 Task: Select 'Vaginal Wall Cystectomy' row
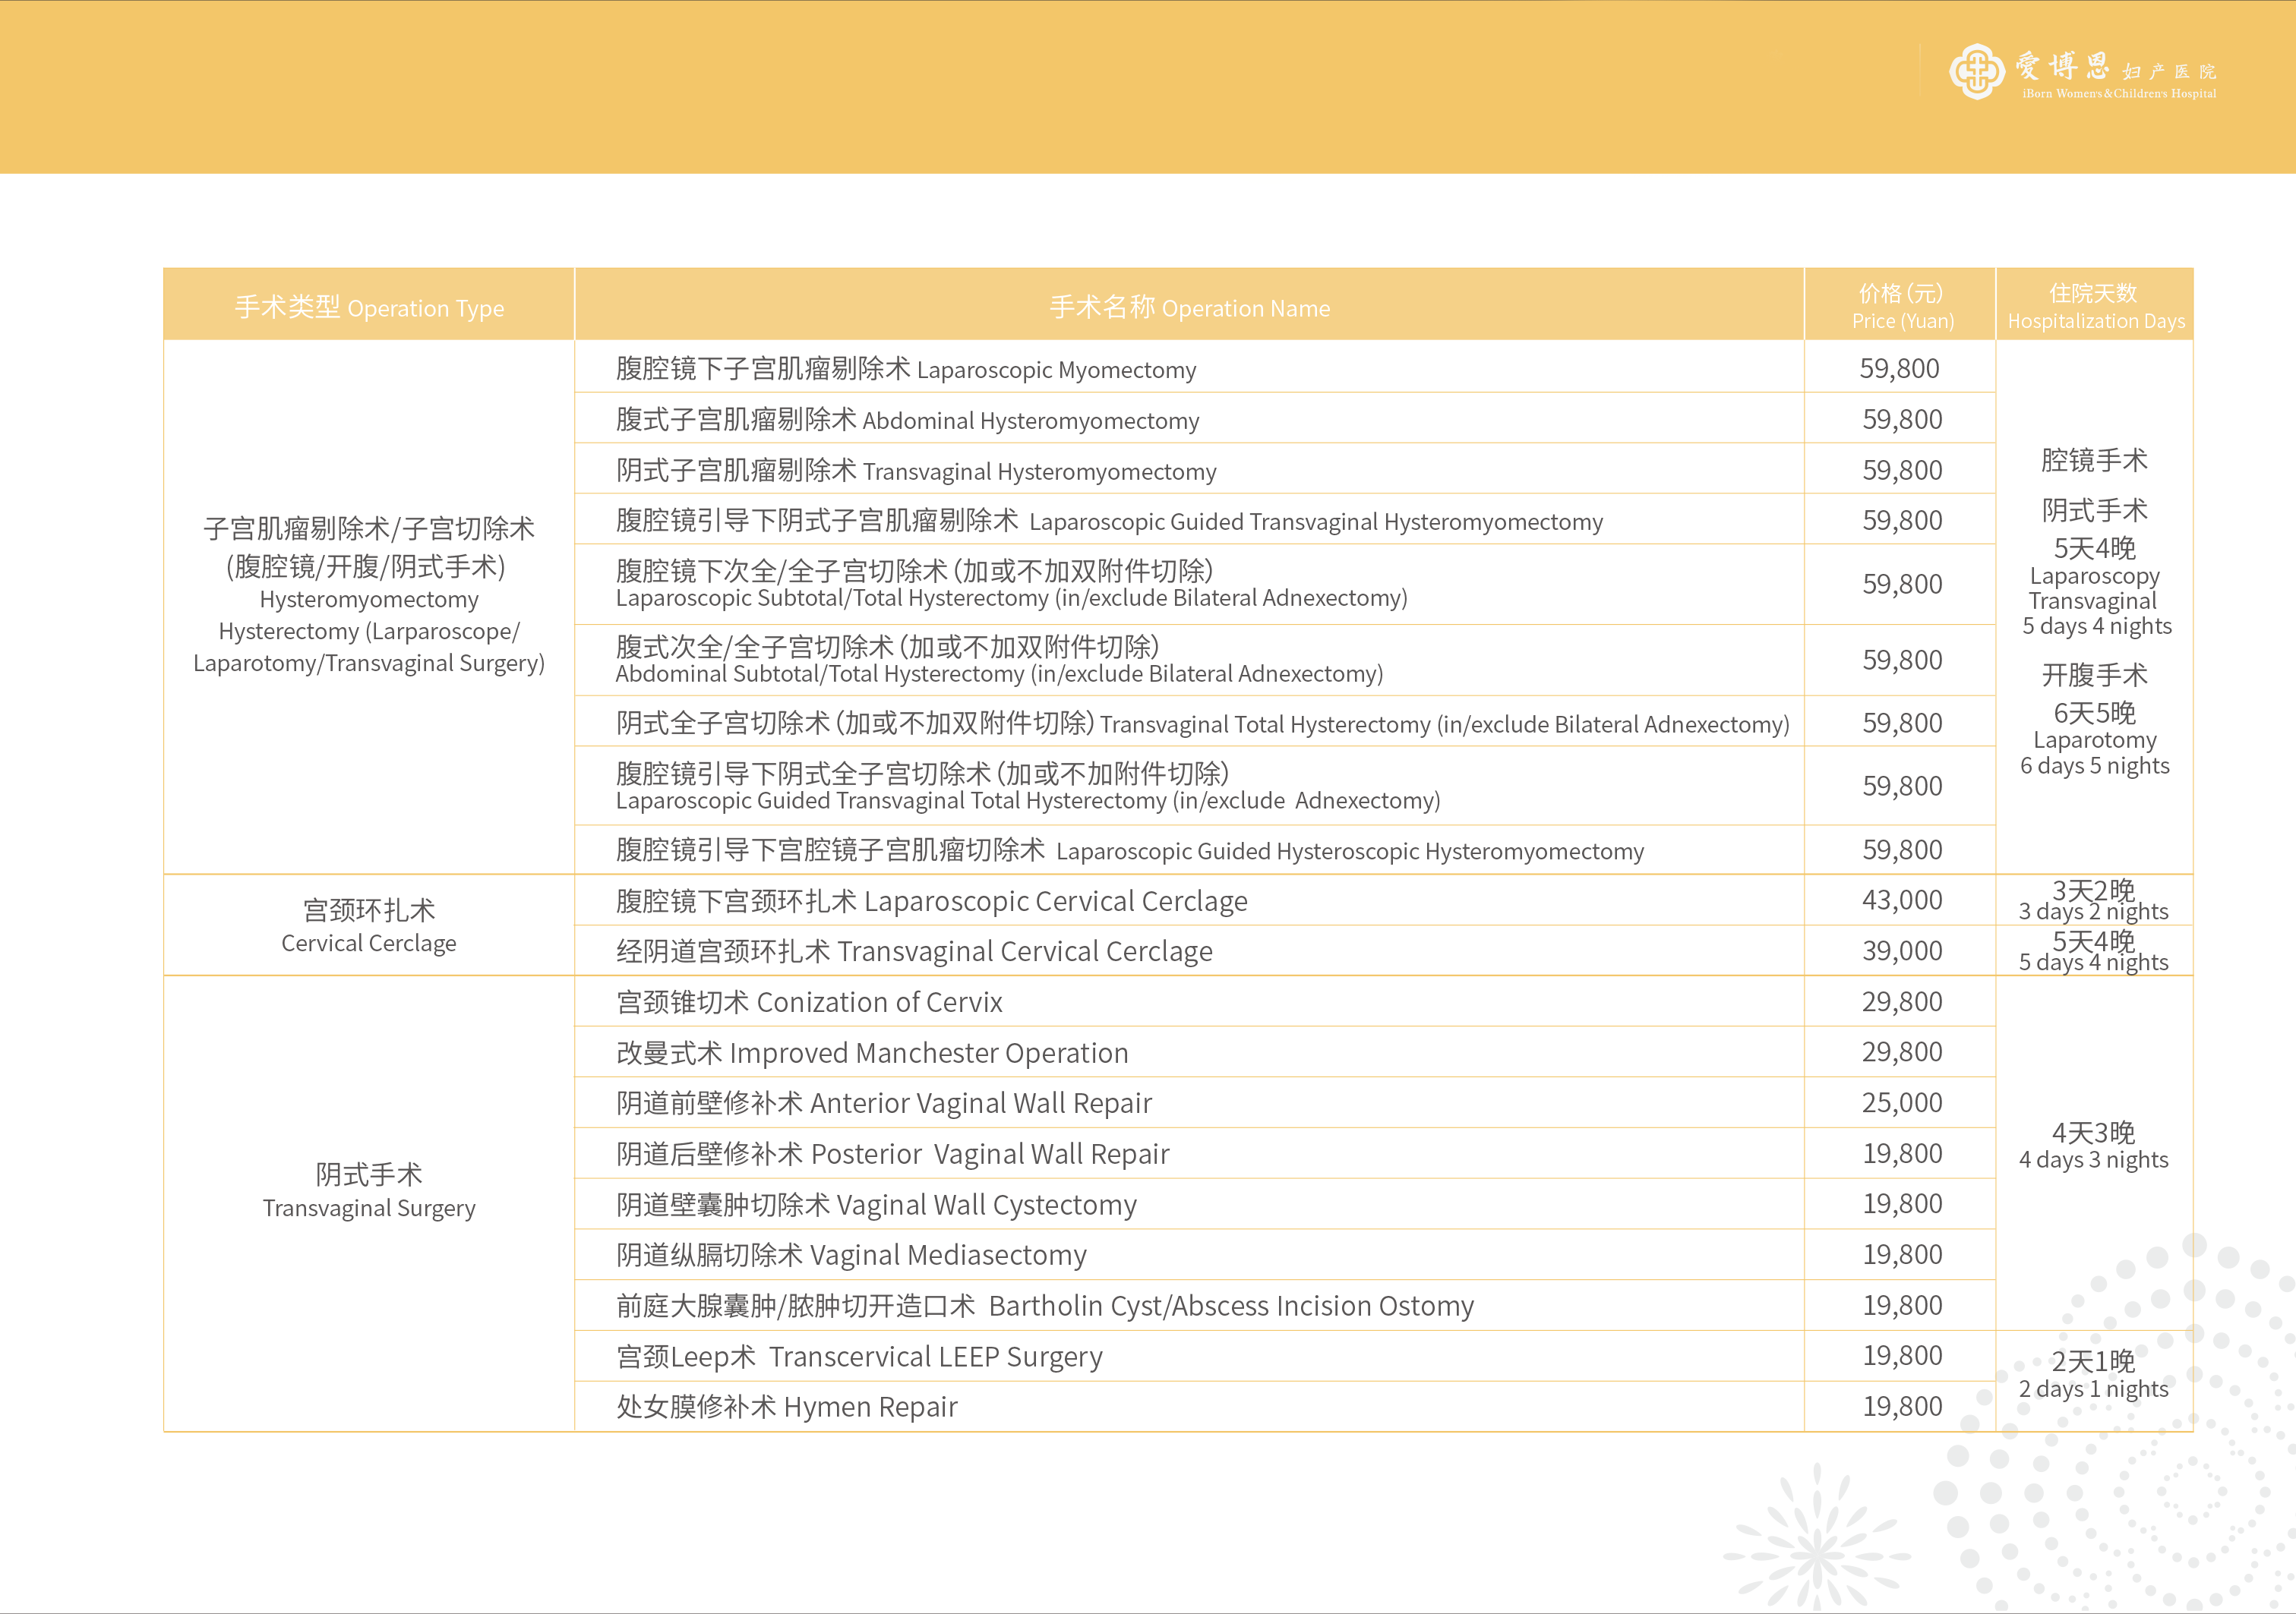(x=1190, y=1204)
